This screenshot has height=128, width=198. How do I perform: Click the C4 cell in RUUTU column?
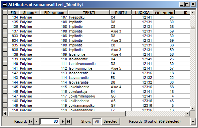tap(121, 17)
